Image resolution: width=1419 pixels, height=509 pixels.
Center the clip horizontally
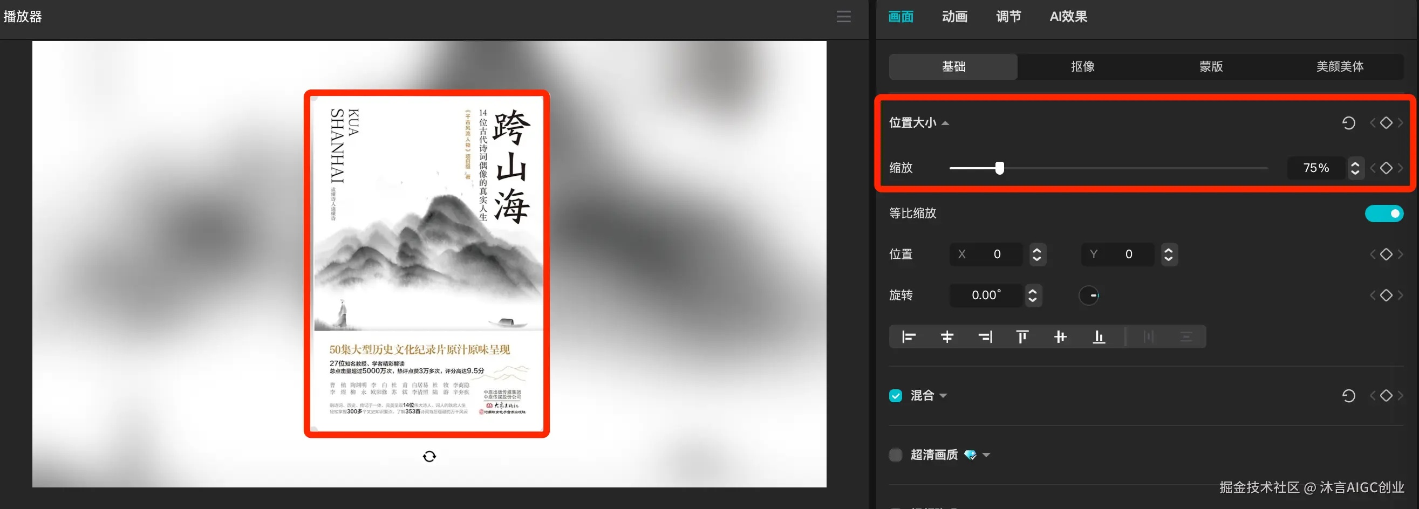click(x=947, y=336)
